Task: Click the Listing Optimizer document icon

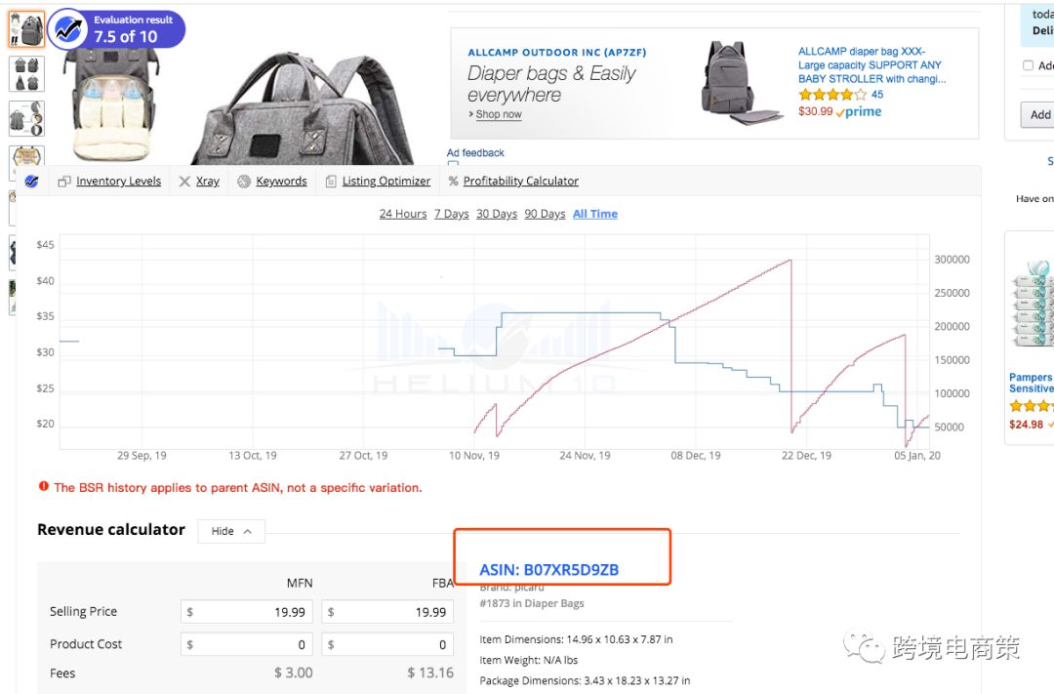Action: (331, 182)
